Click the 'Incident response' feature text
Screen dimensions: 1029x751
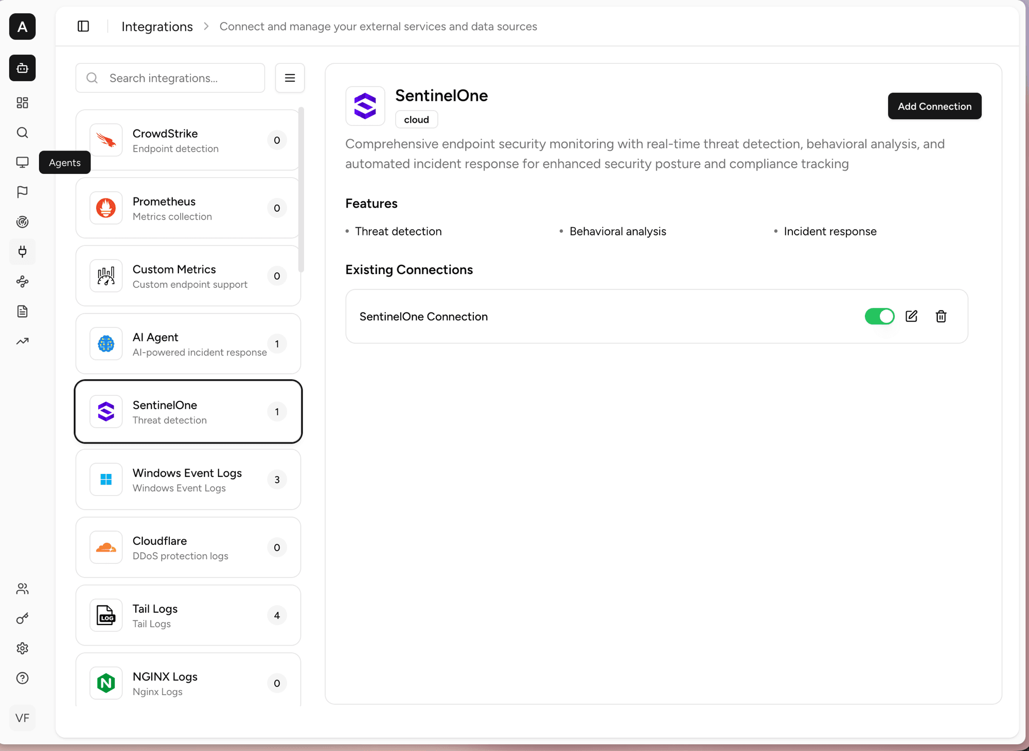830,231
